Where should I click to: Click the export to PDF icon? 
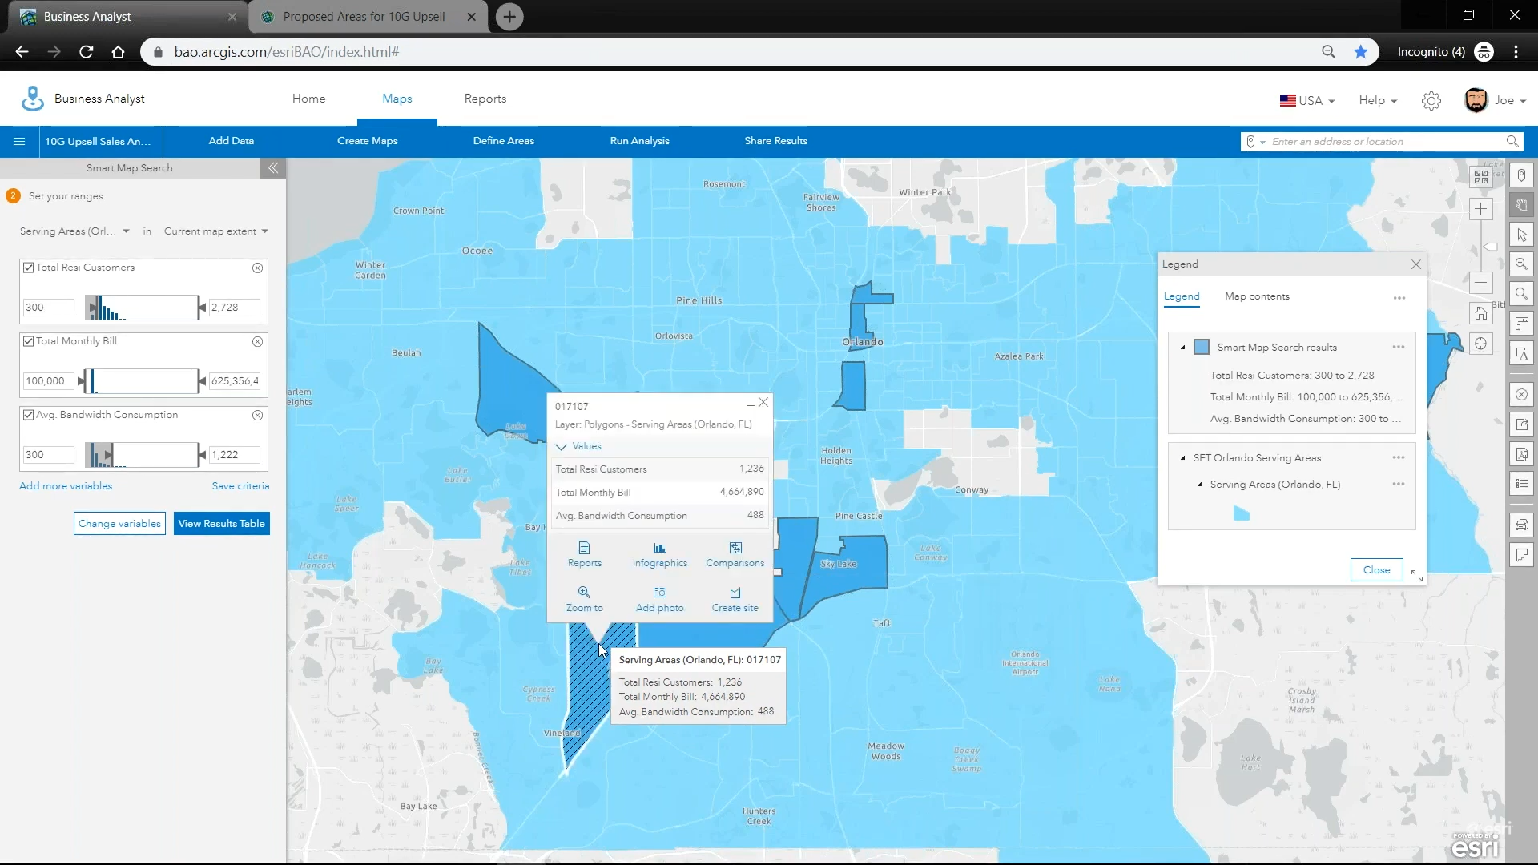pyautogui.click(x=1521, y=453)
